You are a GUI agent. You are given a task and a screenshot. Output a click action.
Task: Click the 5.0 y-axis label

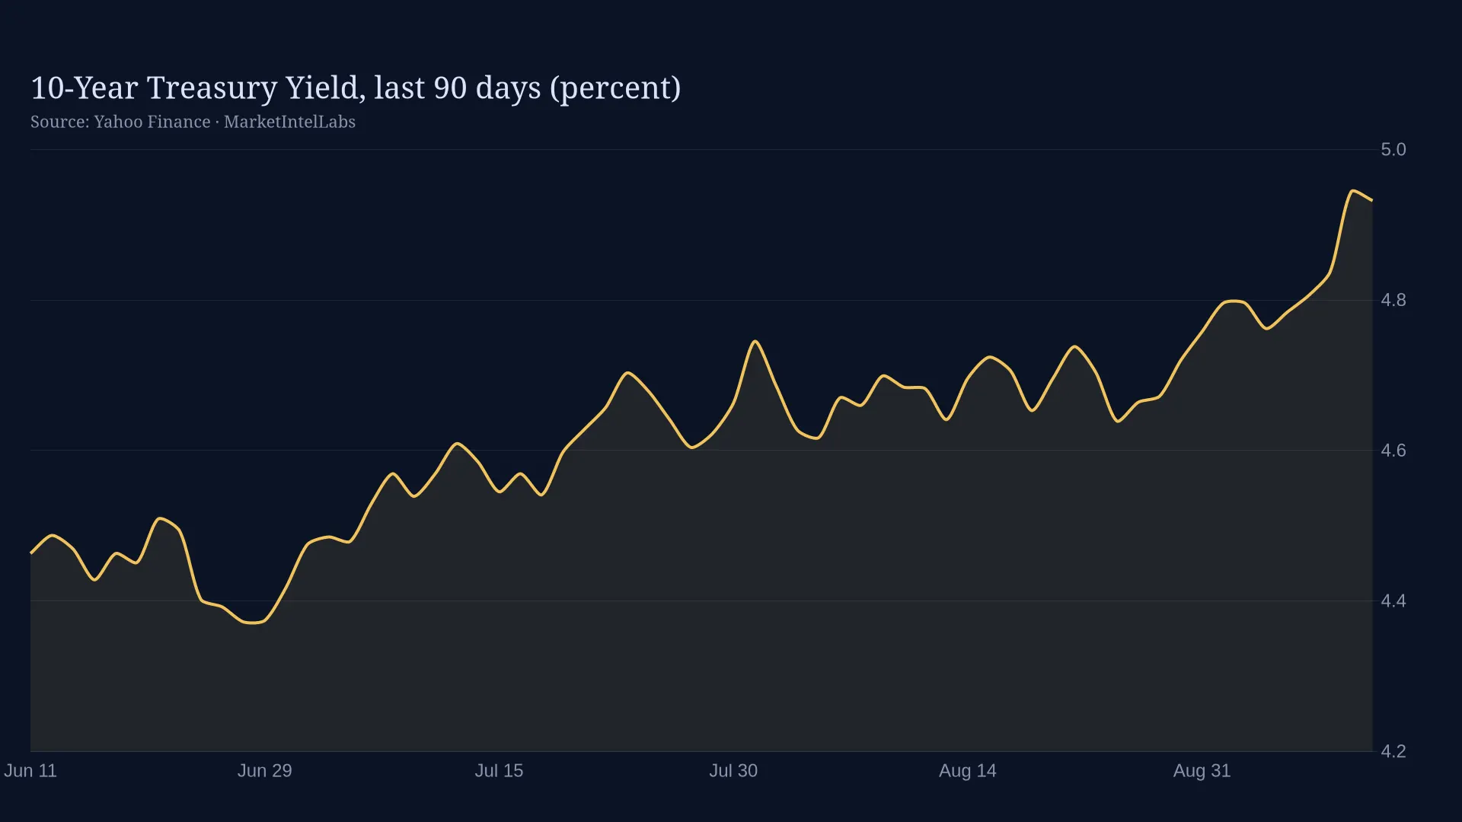click(x=1393, y=150)
